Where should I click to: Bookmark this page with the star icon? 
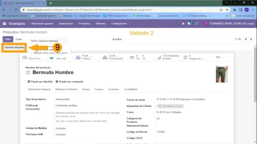[227, 10]
